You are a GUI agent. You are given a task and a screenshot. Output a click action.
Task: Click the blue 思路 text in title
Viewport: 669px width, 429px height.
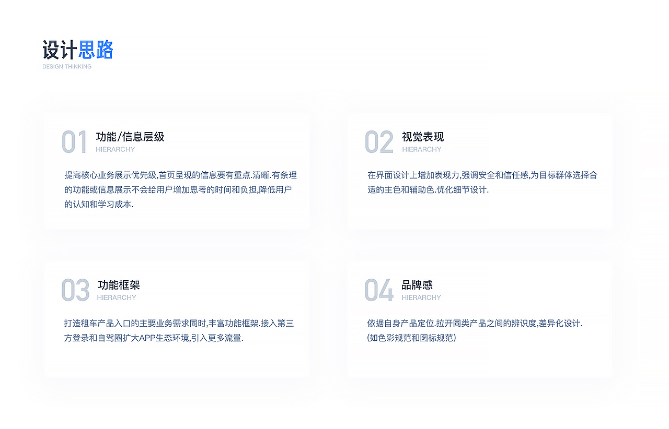tap(96, 50)
